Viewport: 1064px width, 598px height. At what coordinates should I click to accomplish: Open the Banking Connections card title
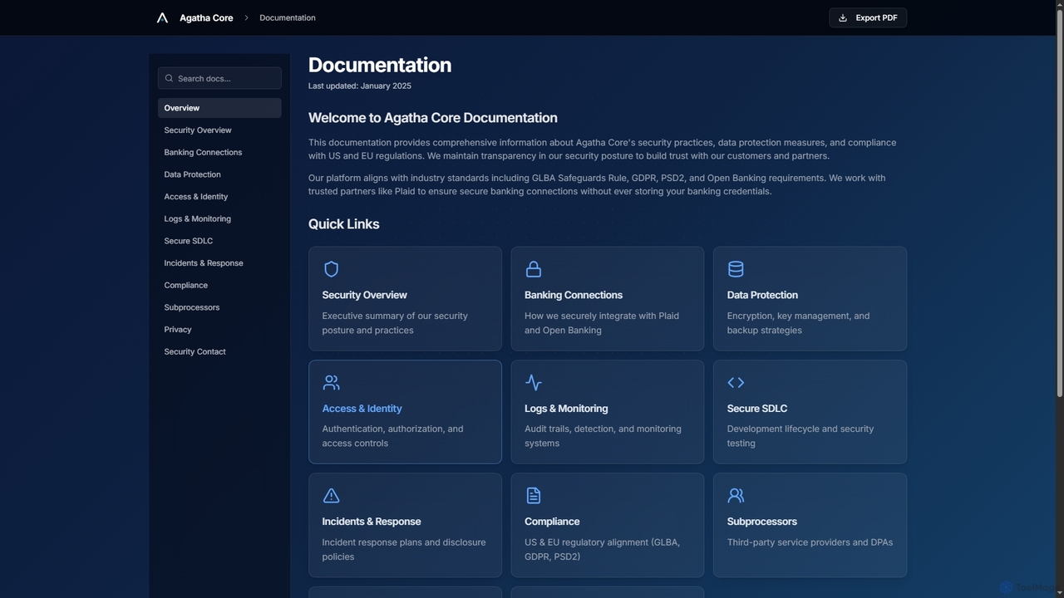pos(574,295)
